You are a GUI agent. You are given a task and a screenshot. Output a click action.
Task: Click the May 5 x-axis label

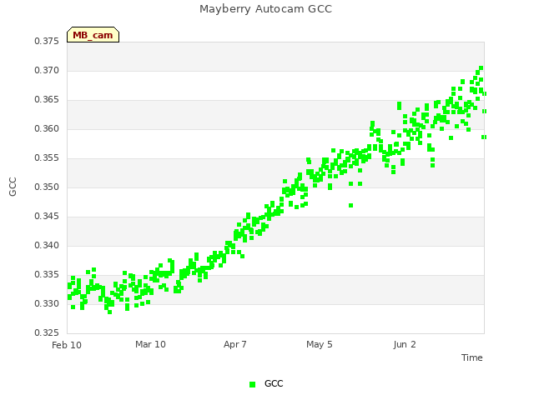point(319,344)
